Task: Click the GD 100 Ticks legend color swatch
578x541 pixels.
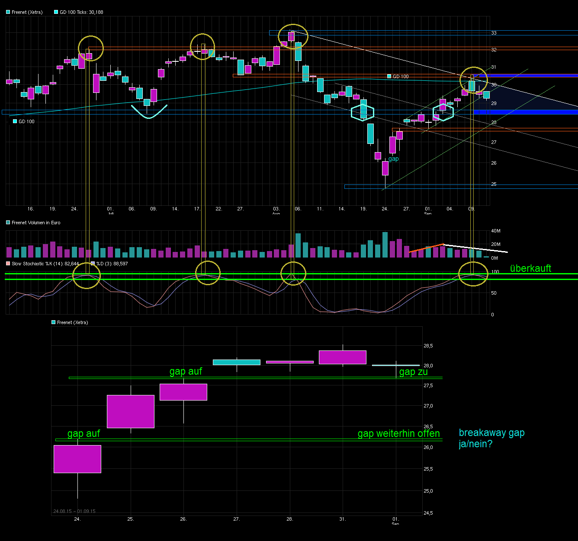Action: click(56, 12)
